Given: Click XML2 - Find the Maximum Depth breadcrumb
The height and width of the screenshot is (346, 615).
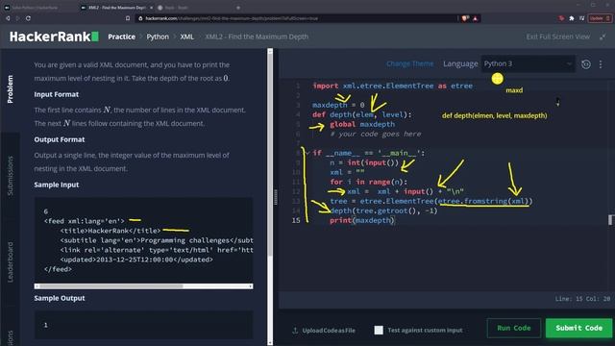Looking at the screenshot, I should click(x=257, y=37).
